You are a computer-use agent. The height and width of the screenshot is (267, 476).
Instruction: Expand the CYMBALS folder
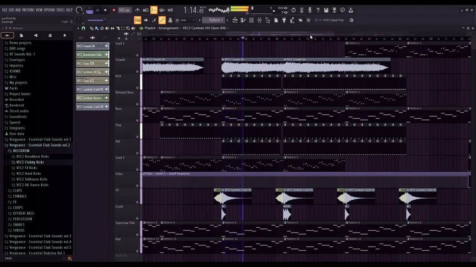[20, 196]
